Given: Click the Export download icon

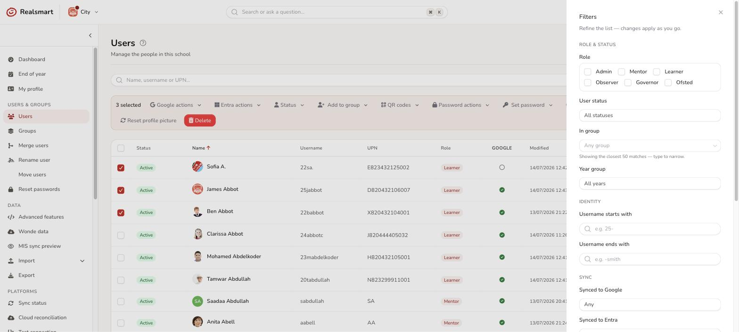Looking at the screenshot, I should click(11, 275).
